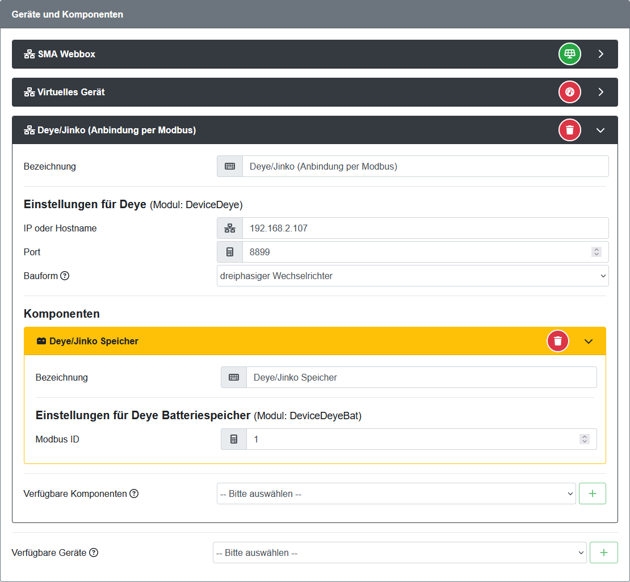Click the network icon beside SMA Webbox title
This screenshot has width=630, height=582.
[30, 54]
